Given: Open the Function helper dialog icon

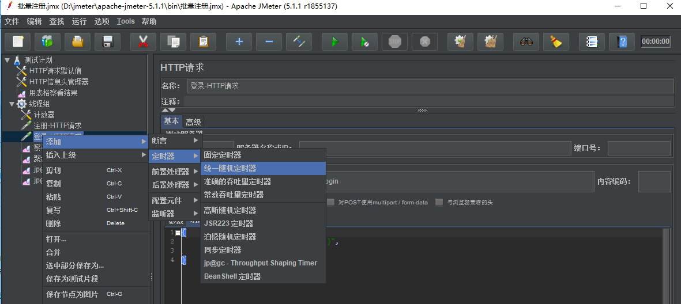Looking at the screenshot, I should coord(592,41).
